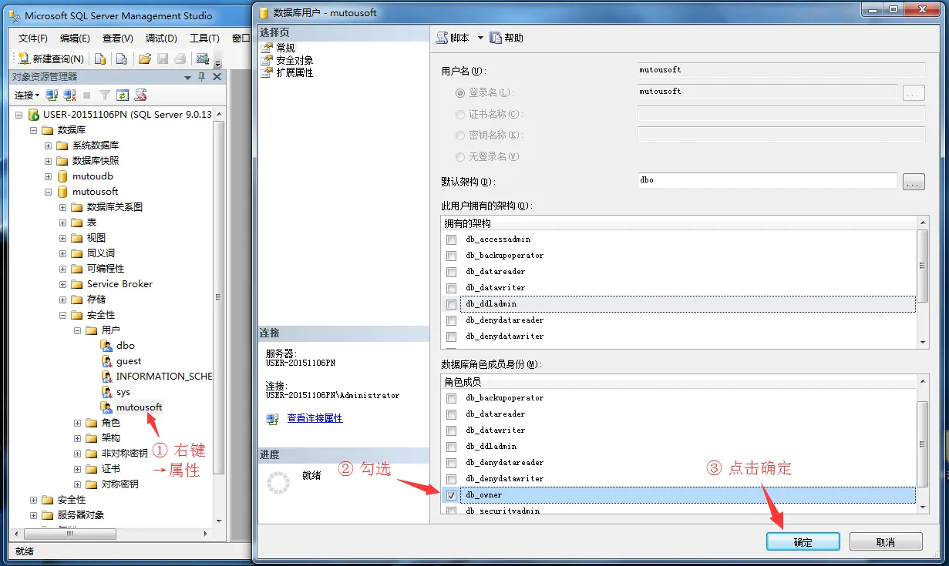Open the 连接 dropdown in Object Explorer

pos(27,95)
